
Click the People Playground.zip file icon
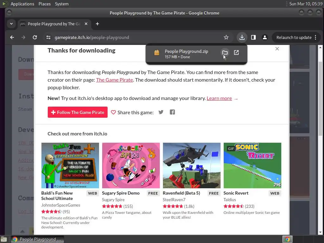(x=157, y=53)
